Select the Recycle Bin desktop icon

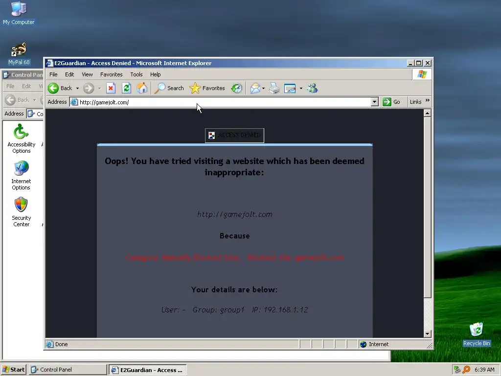click(477, 334)
